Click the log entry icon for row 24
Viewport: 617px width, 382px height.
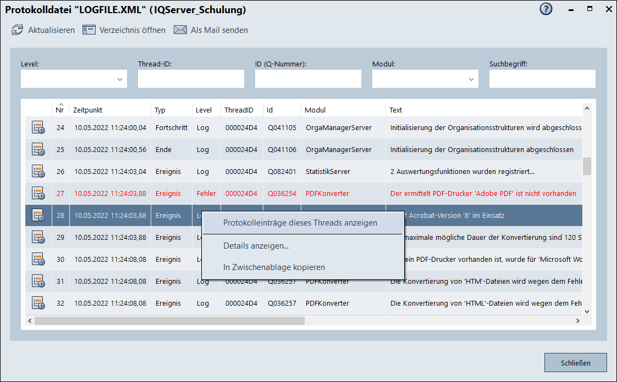coord(38,128)
